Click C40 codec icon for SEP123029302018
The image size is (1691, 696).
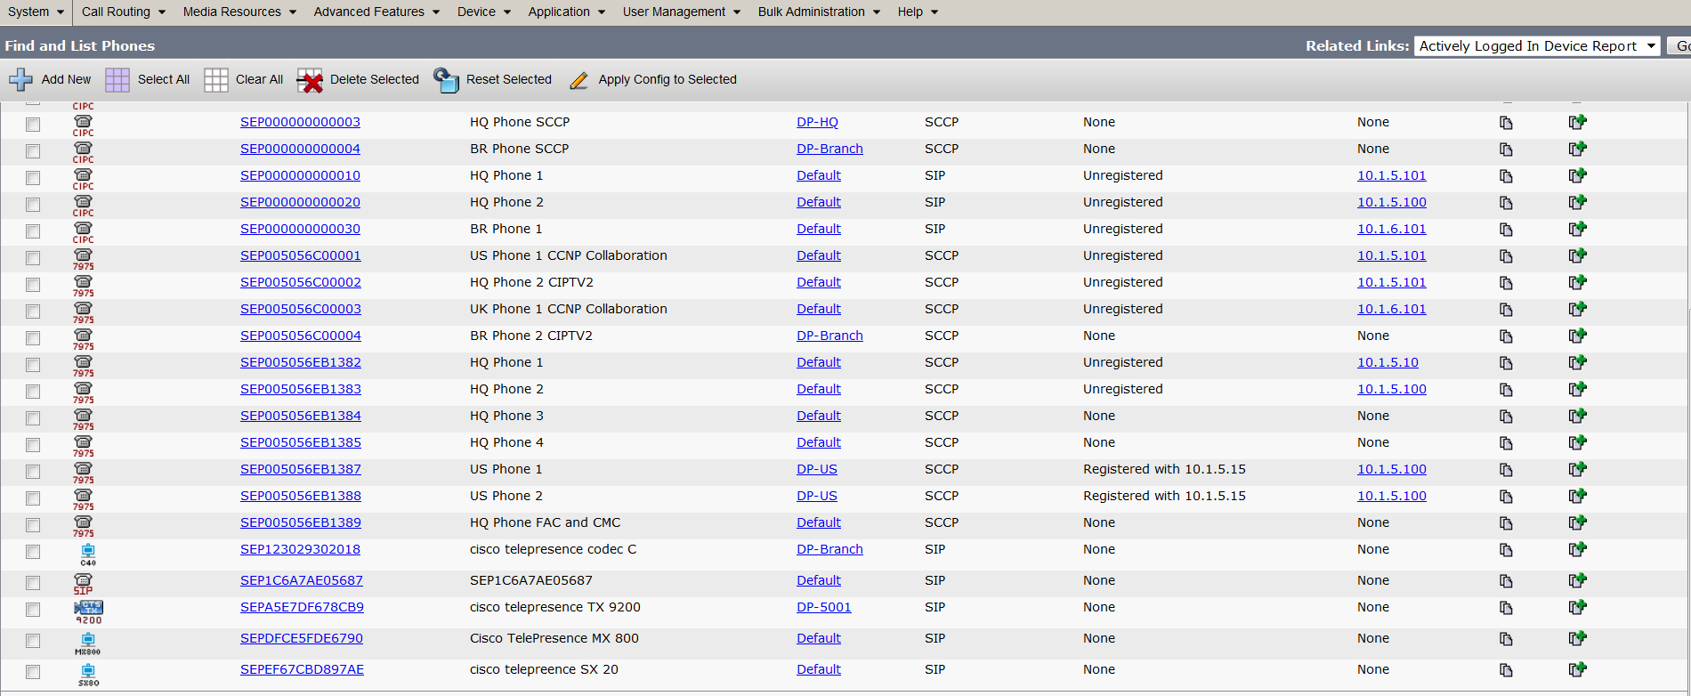pyautogui.click(x=88, y=555)
